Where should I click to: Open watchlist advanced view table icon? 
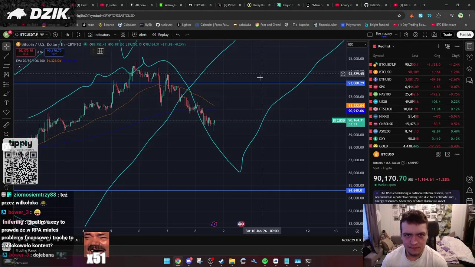(448, 46)
